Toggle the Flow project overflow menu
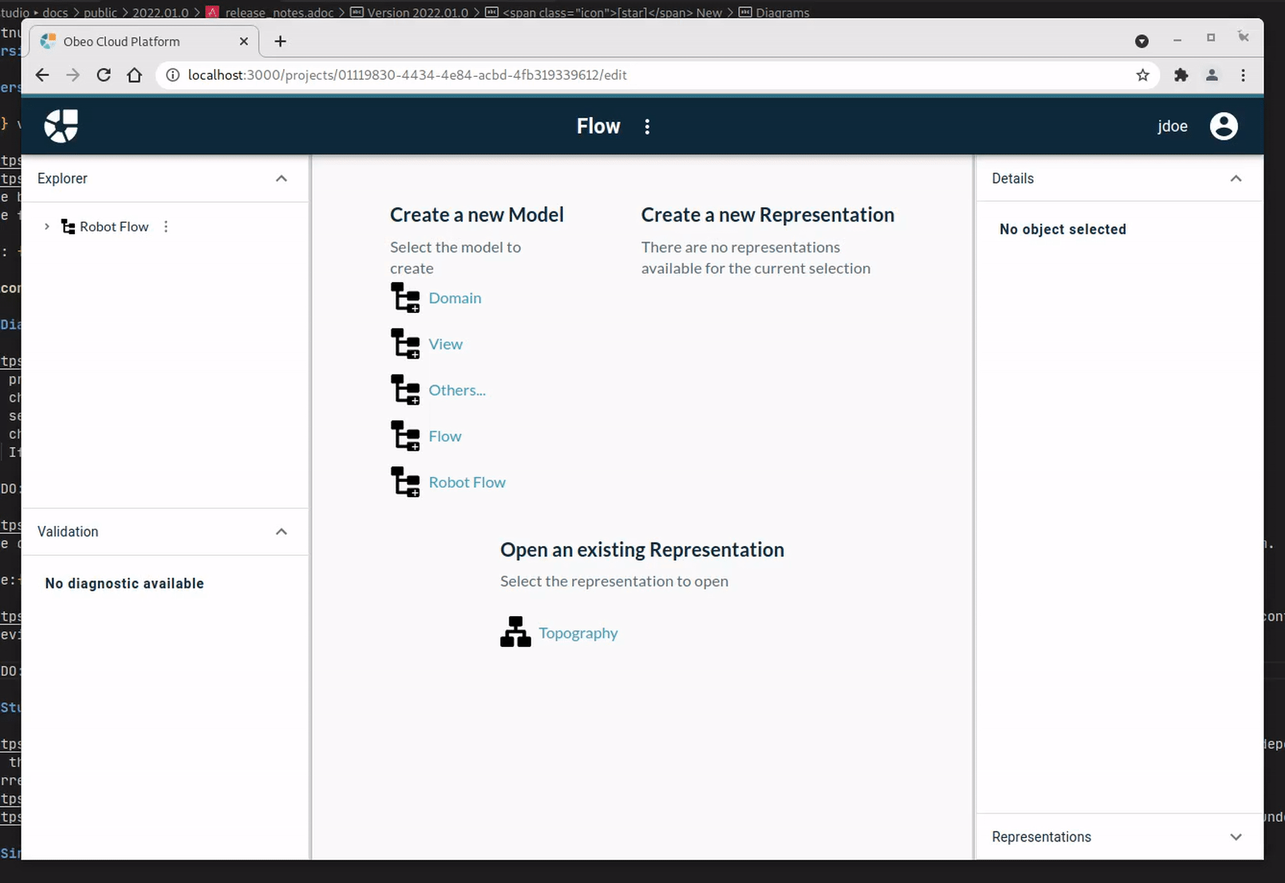This screenshot has height=883, width=1285. (x=647, y=125)
